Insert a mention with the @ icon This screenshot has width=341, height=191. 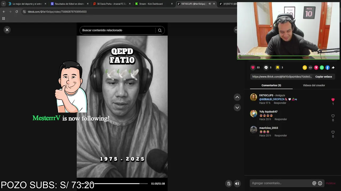(314, 183)
